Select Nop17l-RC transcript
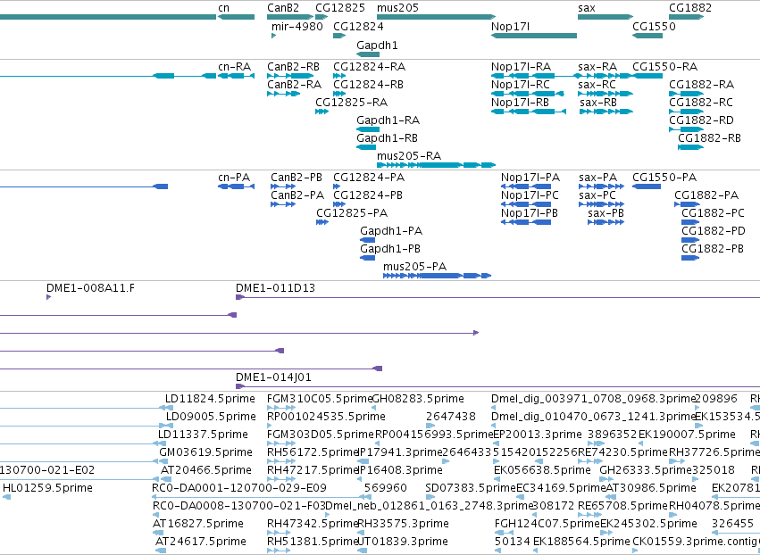The width and height of the screenshot is (760, 555). 527,94
